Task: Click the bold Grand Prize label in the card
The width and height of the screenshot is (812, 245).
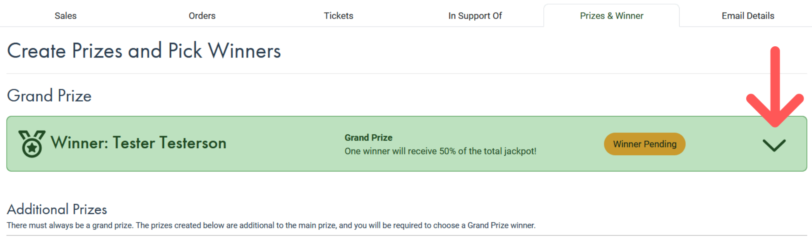Action: [368, 138]
